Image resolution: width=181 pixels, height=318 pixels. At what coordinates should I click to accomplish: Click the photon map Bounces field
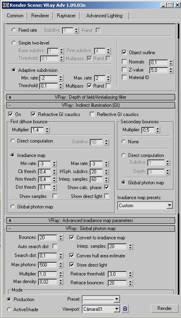48,237
